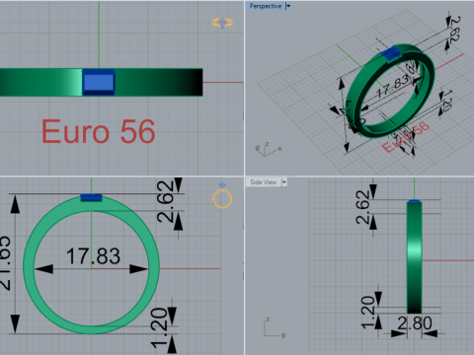
Task: Select the large red 'Euro 56' text in the top viewport
Action: (x=99, y=132)
